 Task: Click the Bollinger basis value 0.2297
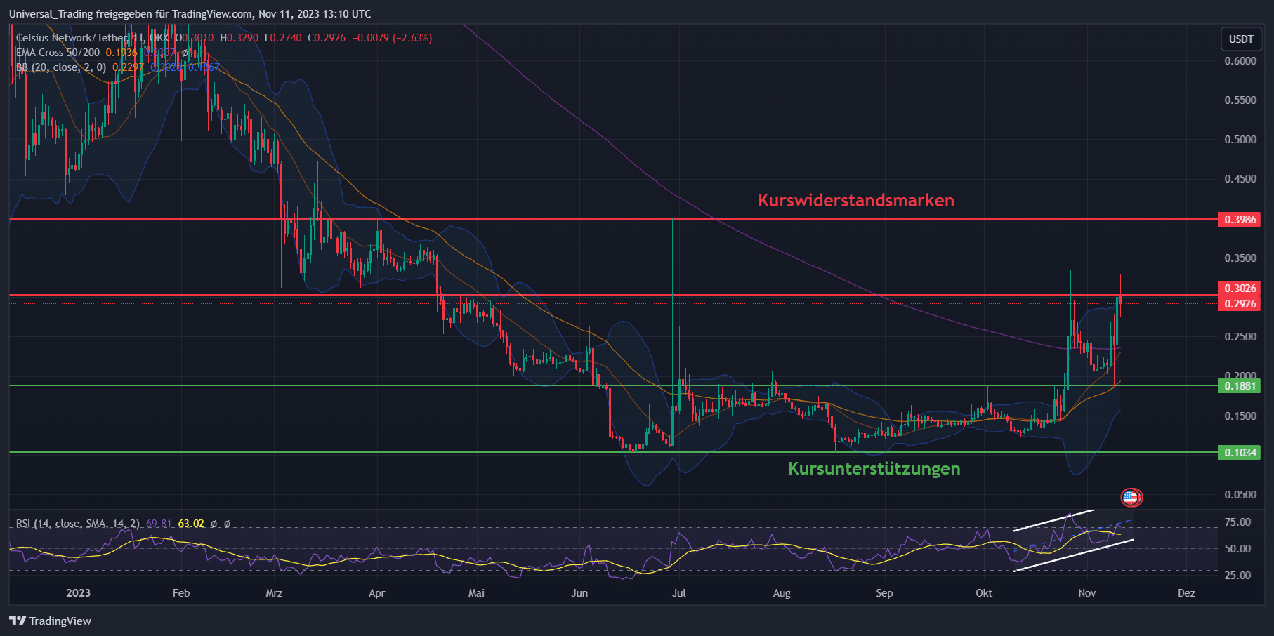click(x=128, y=67)
